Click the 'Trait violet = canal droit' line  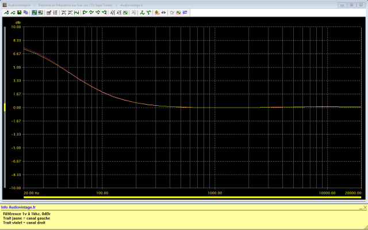click(24, 223)
